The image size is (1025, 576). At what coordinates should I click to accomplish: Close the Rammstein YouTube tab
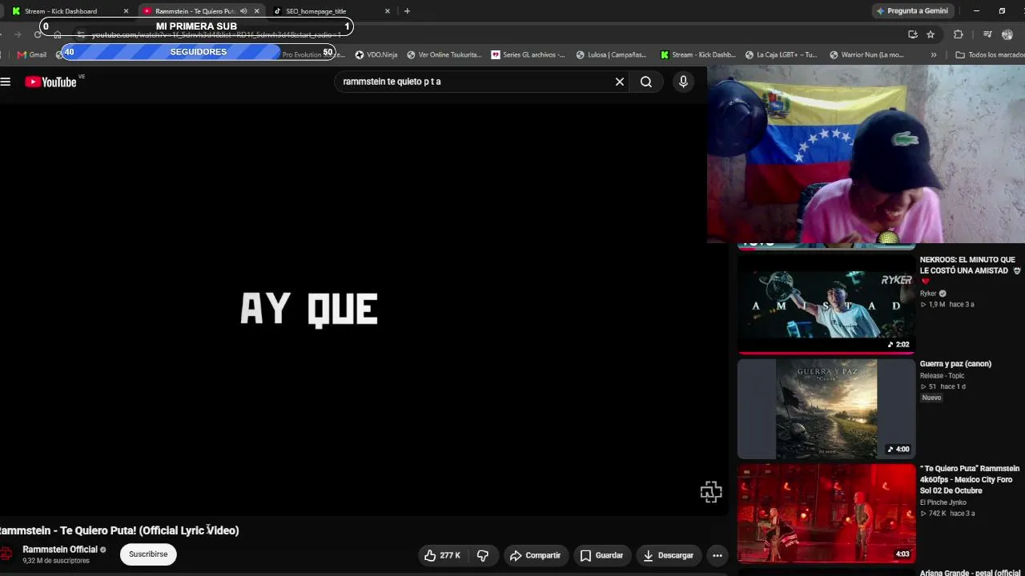[x=257, y=11]
